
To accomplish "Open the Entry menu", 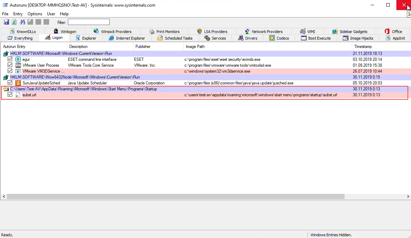I will [18, 14].
